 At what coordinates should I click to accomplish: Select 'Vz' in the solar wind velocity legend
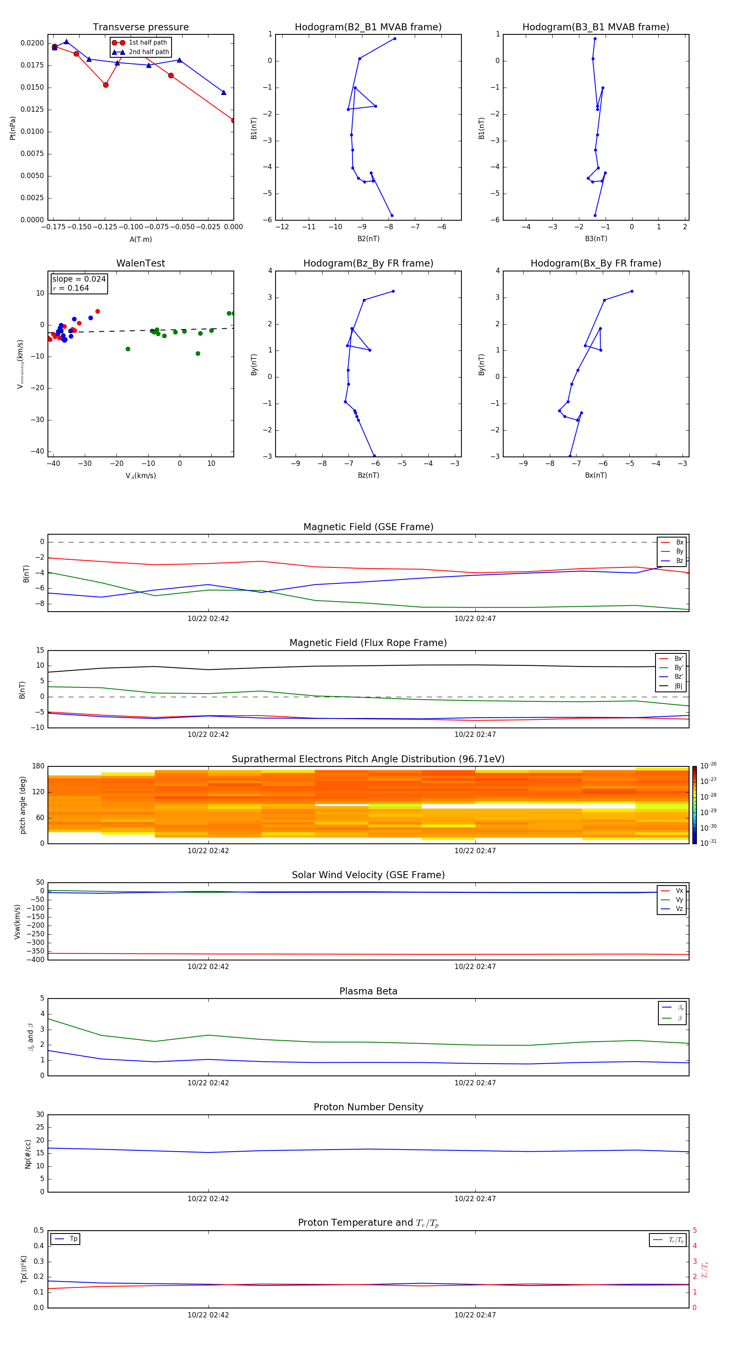(672, 909)
